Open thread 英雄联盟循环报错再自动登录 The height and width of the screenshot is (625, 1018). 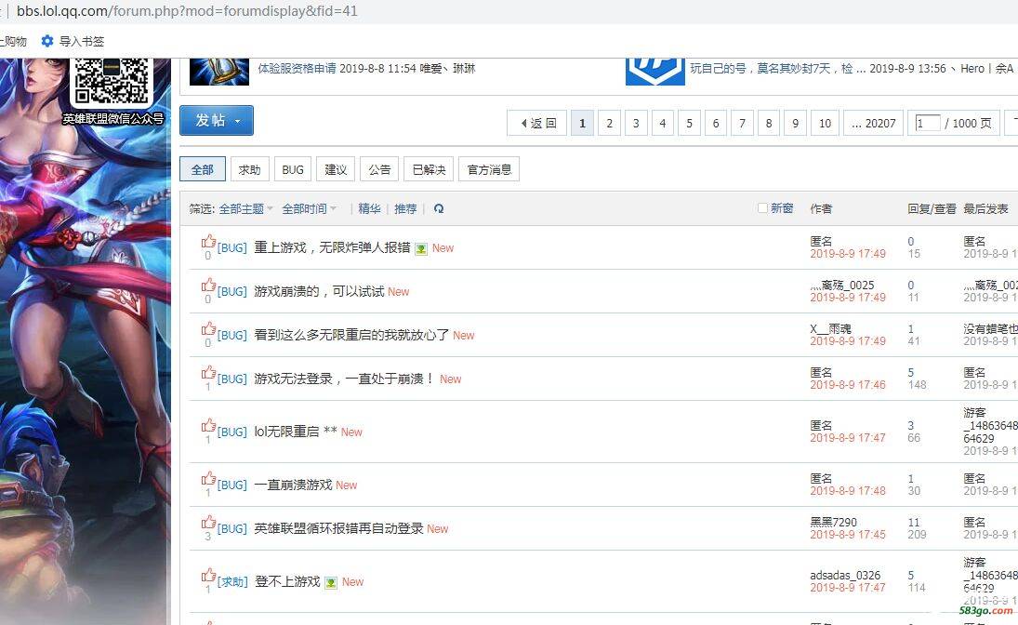point(338,528)
